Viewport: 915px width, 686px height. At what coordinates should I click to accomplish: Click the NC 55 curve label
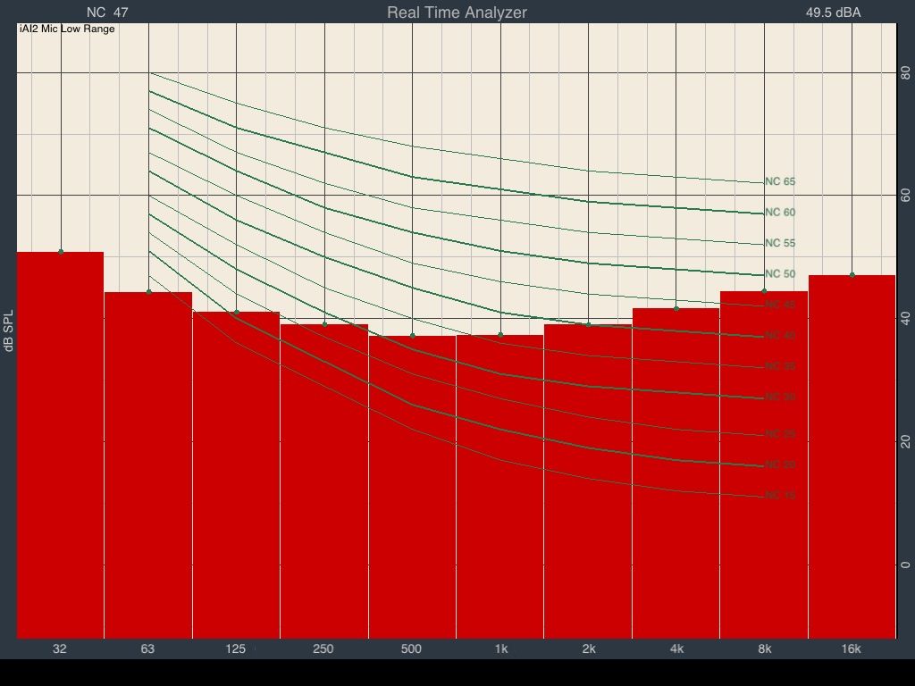780,244
